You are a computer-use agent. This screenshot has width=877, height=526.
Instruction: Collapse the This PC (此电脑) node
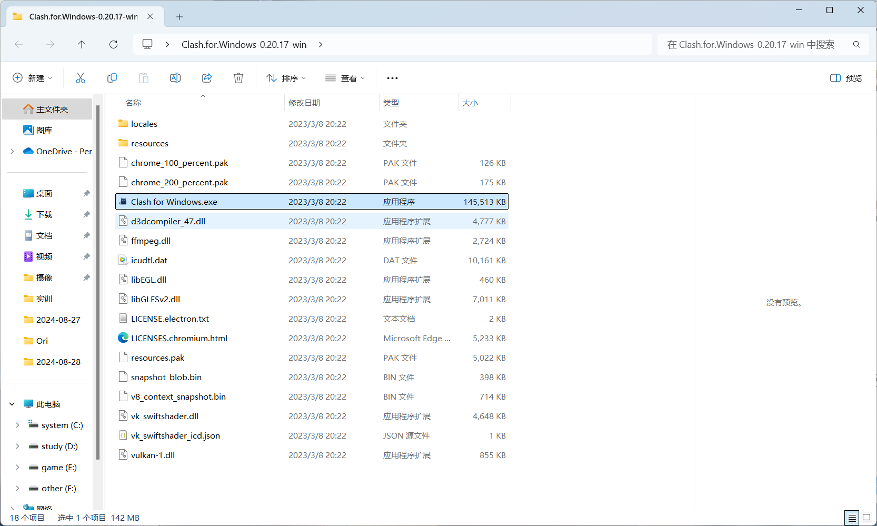point(12,404)
